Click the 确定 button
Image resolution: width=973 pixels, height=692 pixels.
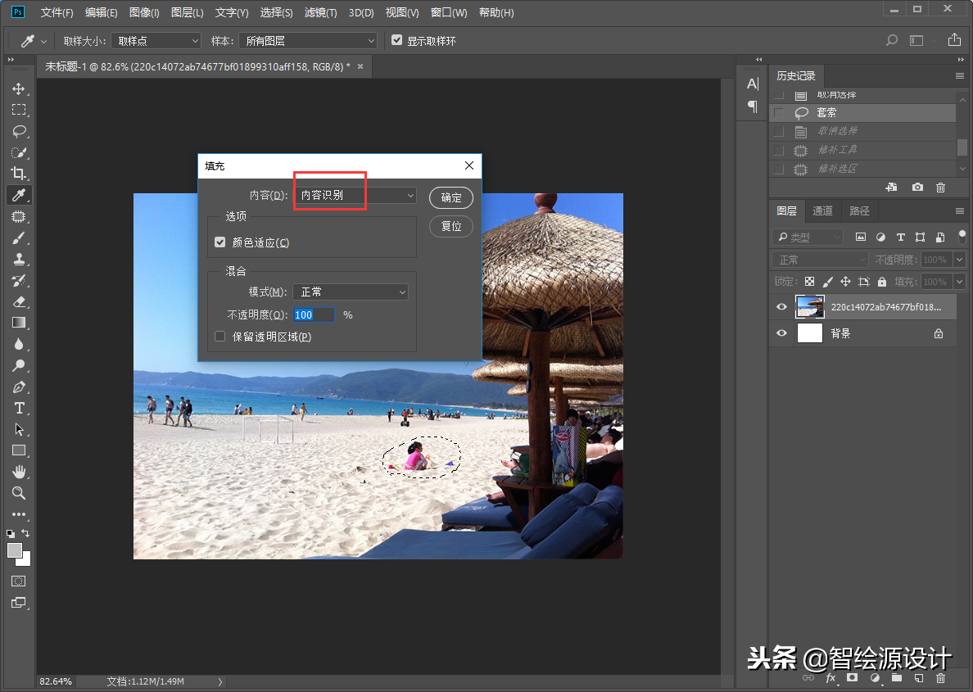tap(451, 197)
